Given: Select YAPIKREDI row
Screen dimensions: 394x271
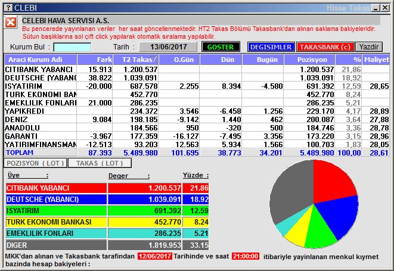Looking at the screenshot, I should point(197,111).
